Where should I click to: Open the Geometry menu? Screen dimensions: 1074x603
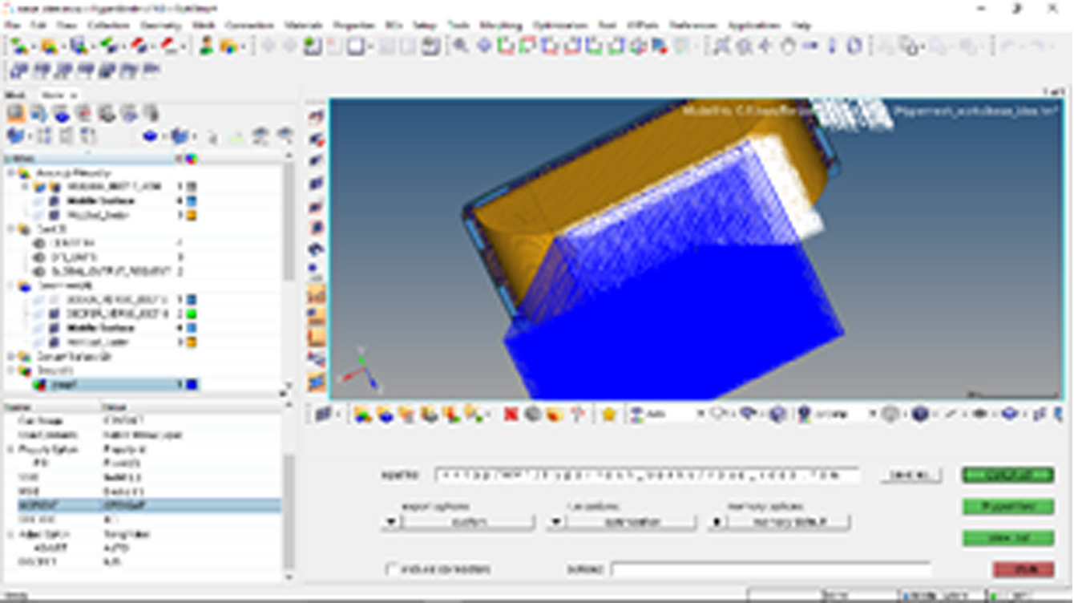161,26
